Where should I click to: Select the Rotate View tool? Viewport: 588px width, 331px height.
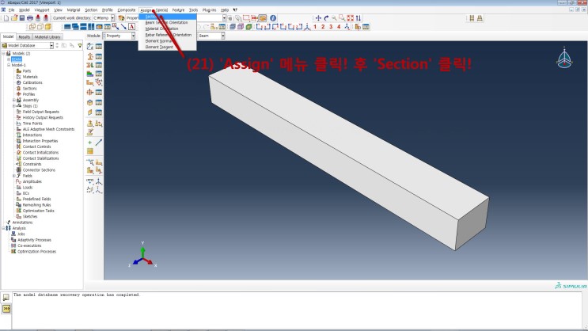pyautogui.click(x=326, y=18)
